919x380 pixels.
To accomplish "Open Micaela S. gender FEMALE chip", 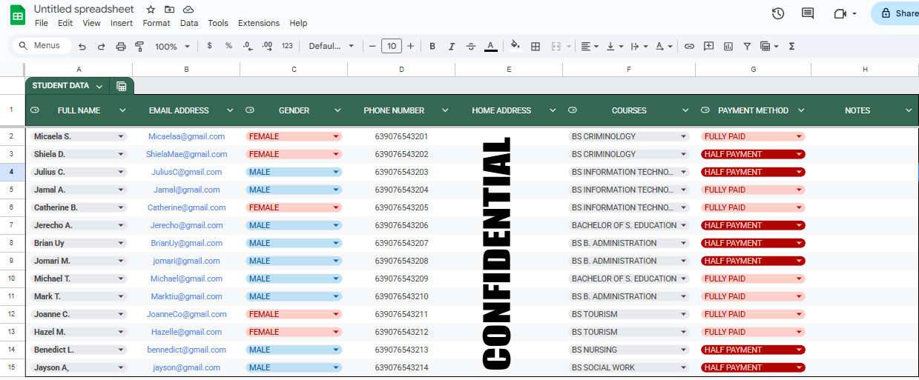I will click(294, 136).
